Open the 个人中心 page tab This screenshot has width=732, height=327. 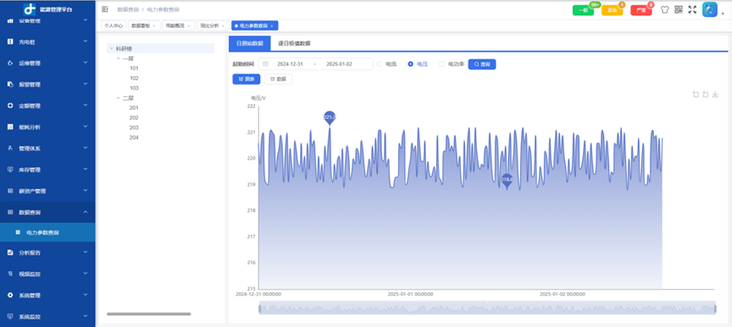point(114,26)
